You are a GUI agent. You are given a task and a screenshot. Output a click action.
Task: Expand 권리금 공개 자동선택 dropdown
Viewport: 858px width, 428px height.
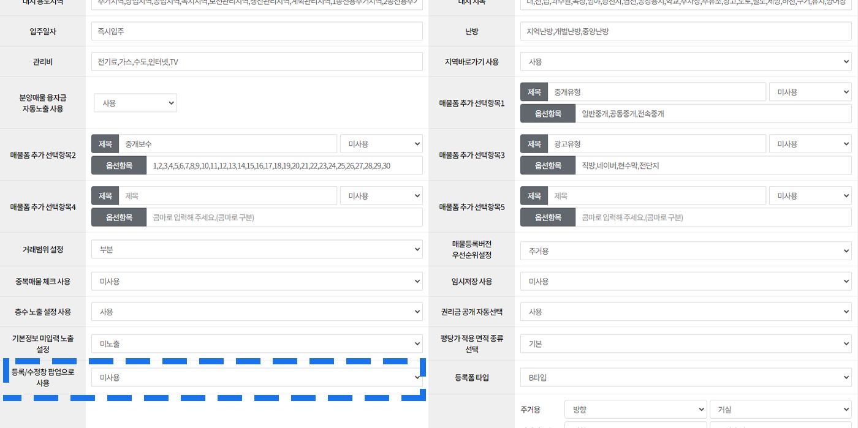[x=686, y=312]
